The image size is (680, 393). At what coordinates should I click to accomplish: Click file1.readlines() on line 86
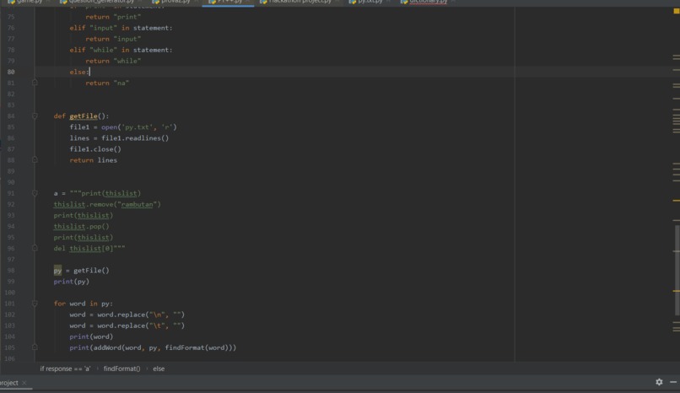coord(135,138)
